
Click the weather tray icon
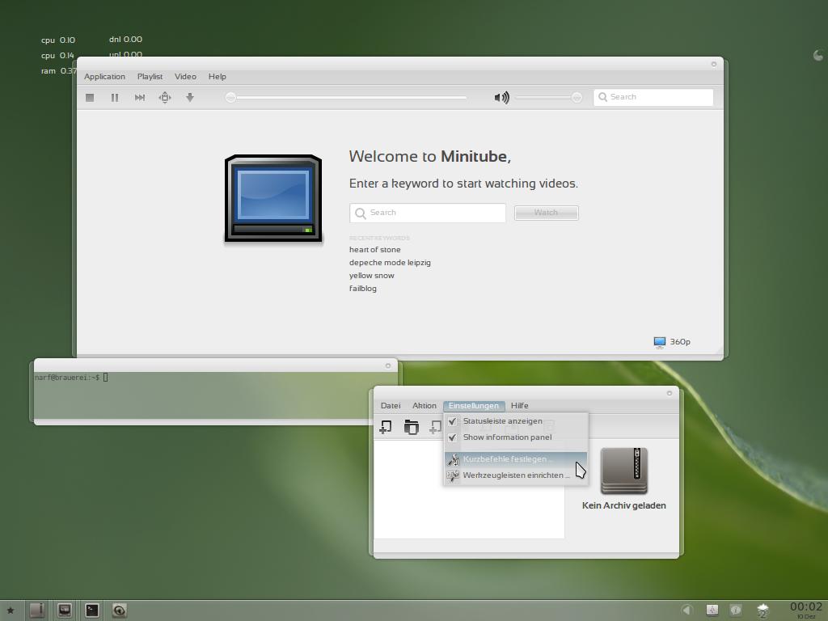[763, 610]
